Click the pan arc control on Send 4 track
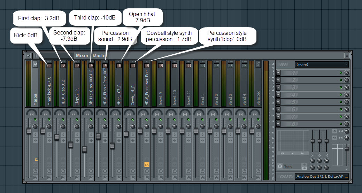This screenshot has height=193, width=362. point(241,113)
